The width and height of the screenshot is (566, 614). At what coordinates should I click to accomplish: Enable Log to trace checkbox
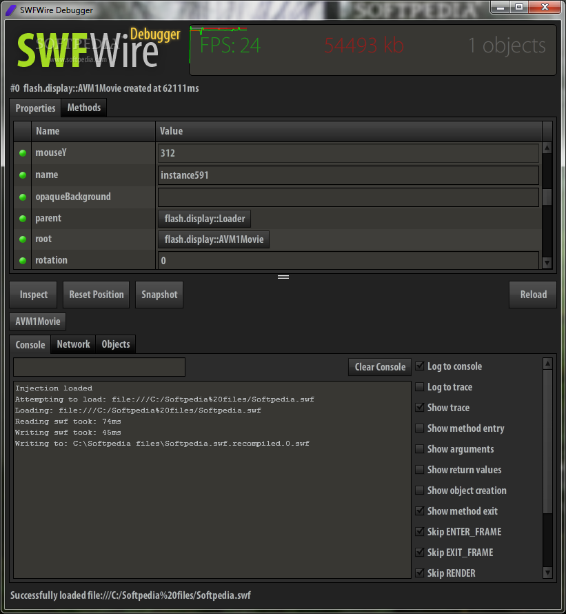click(x=420, y=387)
